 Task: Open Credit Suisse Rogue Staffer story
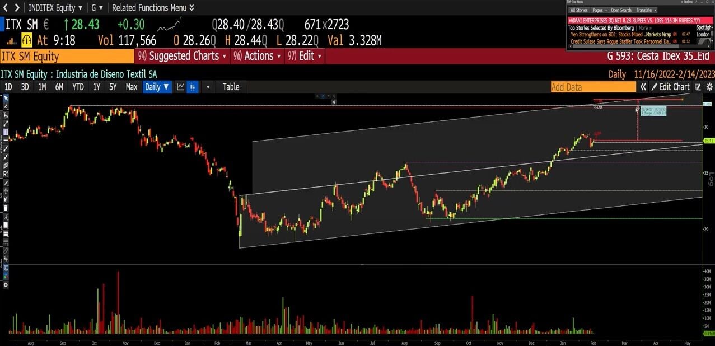tap(620, 41)
